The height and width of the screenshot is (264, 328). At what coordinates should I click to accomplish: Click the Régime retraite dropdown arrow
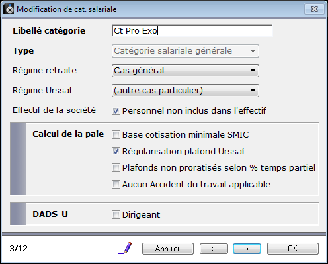[x=253, y=71]
